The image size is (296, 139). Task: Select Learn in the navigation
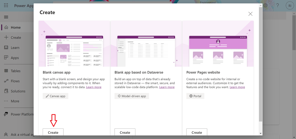[x=15, y=48]
